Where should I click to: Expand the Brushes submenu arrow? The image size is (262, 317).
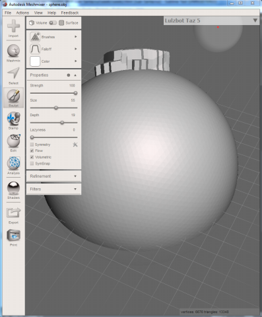[x=75, y=36]
